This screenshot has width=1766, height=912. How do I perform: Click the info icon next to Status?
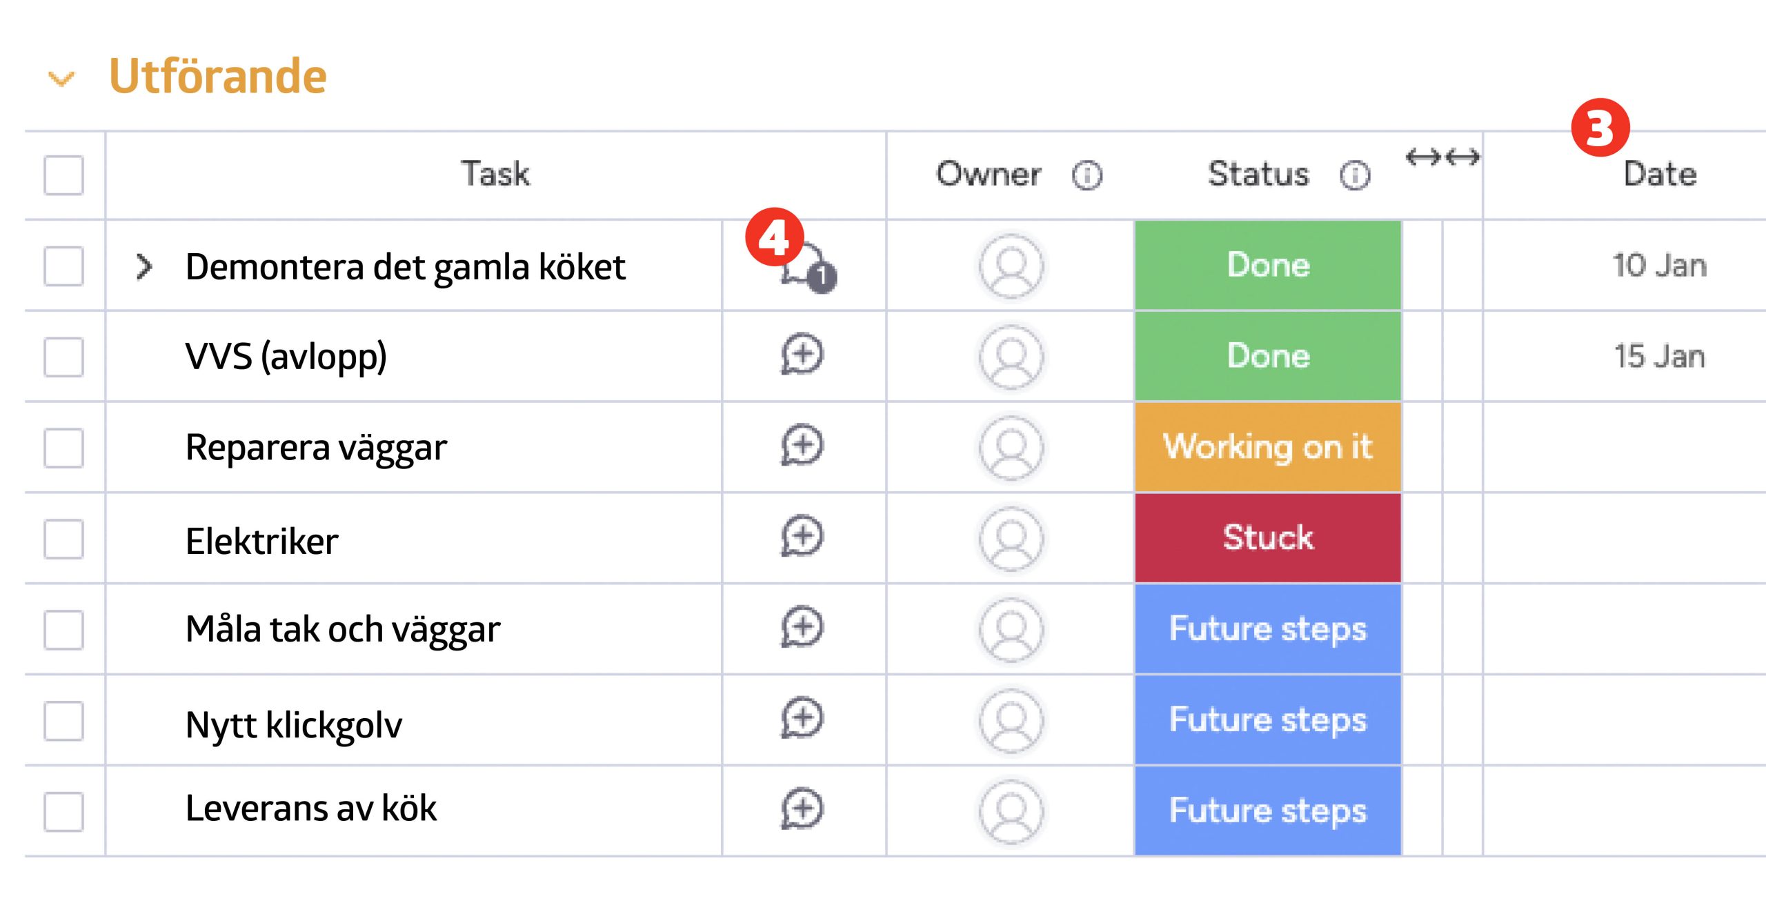[x=1355, y=175]
